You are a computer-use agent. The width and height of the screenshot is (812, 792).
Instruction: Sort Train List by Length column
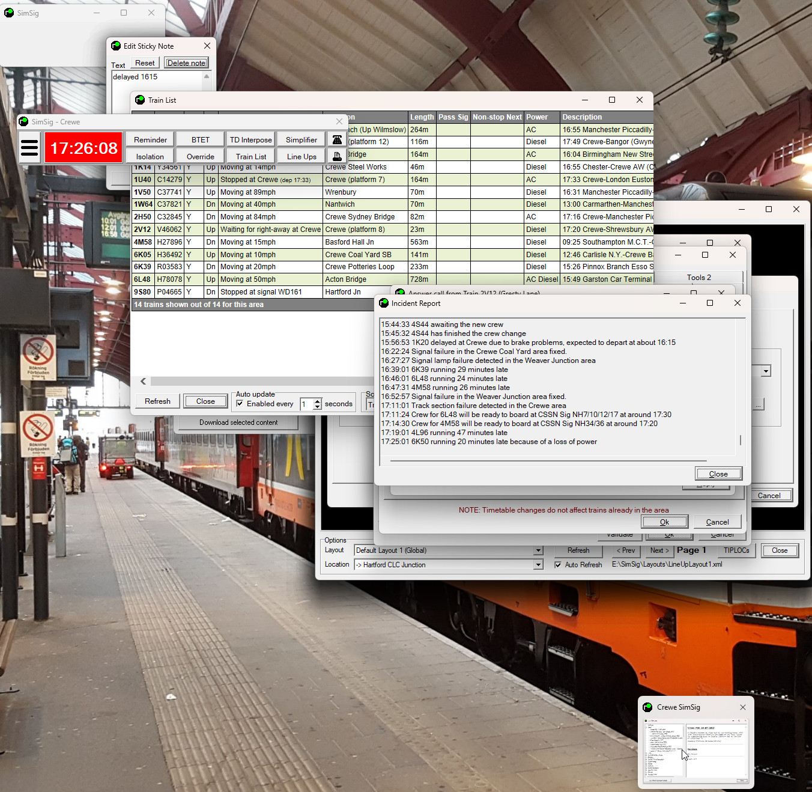pos(422,117)
